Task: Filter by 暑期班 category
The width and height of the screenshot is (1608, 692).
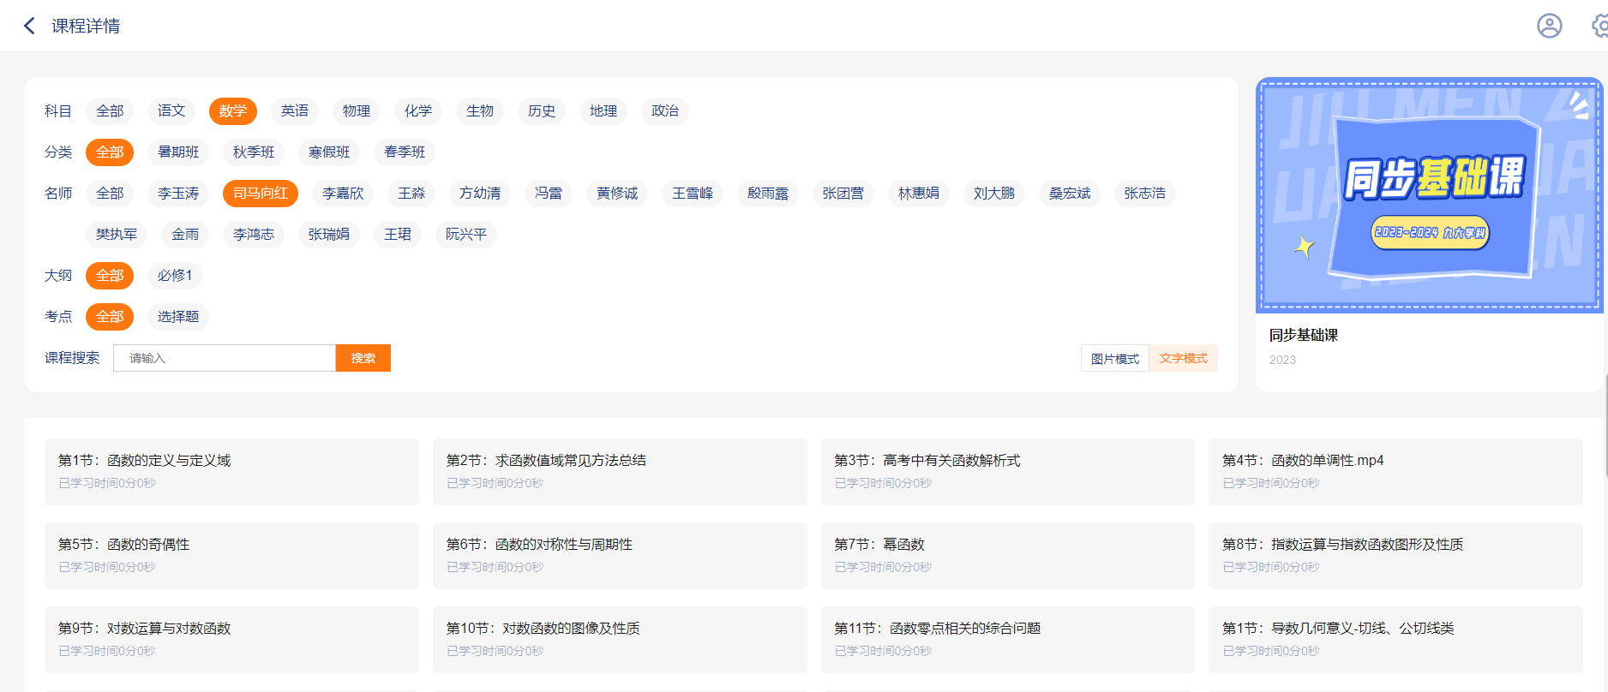Action: coord(178,152)
